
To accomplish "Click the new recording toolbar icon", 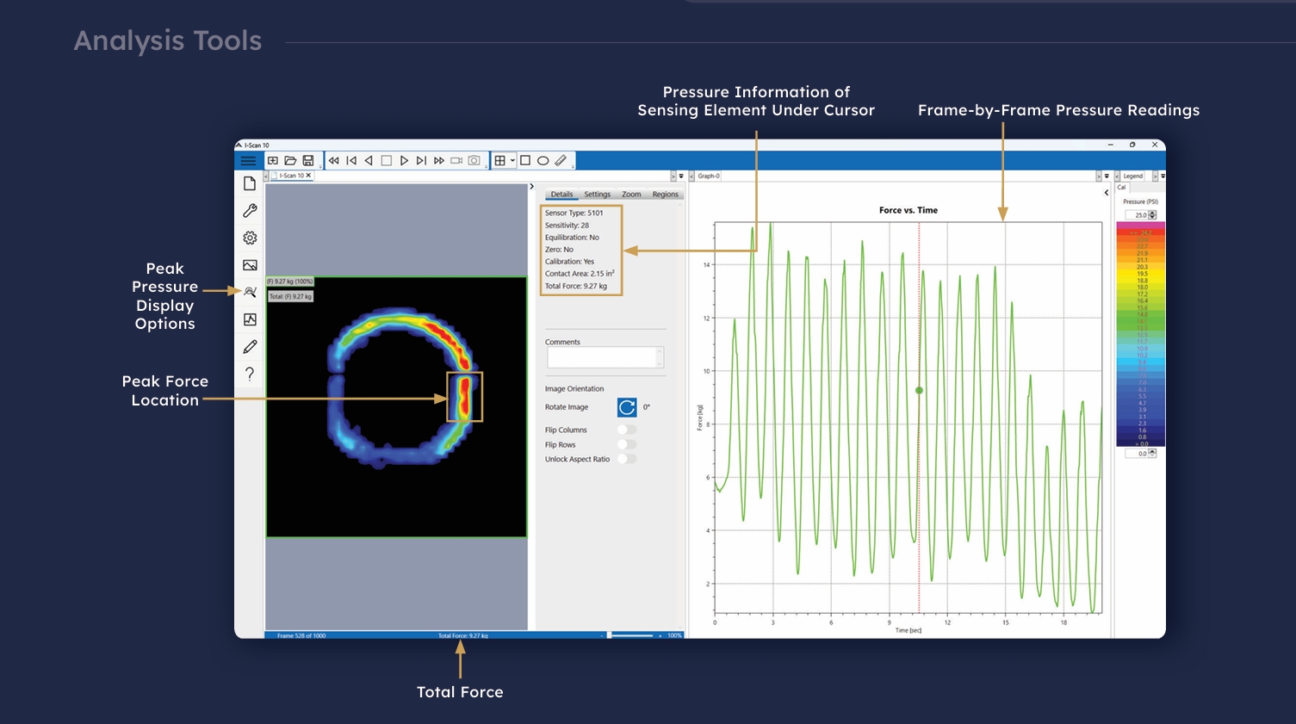I will tap(273, 161).
